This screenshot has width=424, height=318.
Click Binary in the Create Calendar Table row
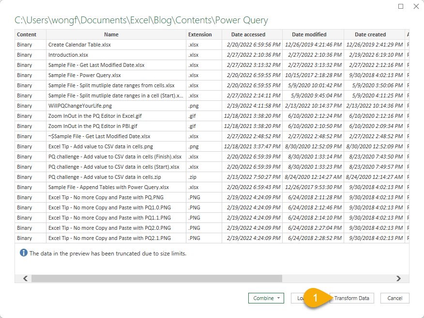tap(24, 45)
